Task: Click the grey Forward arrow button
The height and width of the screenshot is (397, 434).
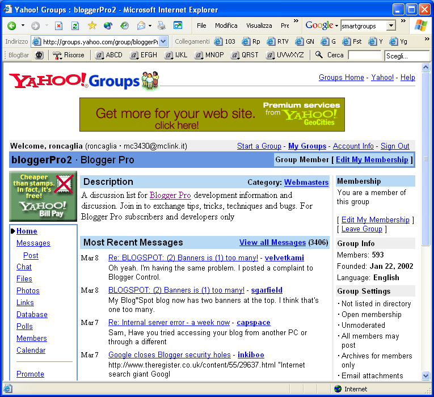Action: click(35, 26)
